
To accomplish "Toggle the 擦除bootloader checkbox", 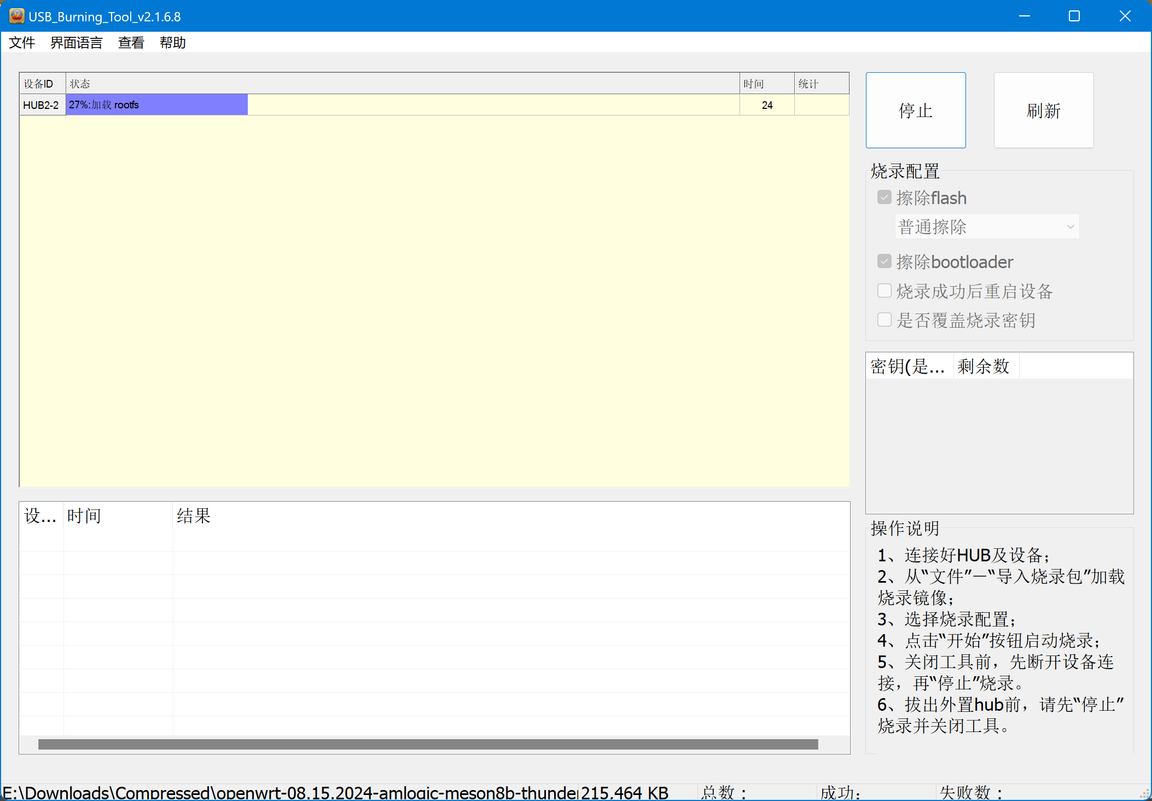I will click(x=884, y=261).
